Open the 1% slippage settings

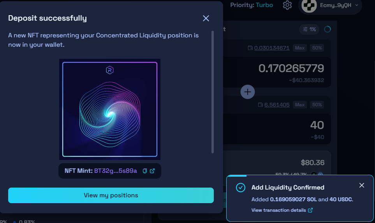(x=309, y=30)
